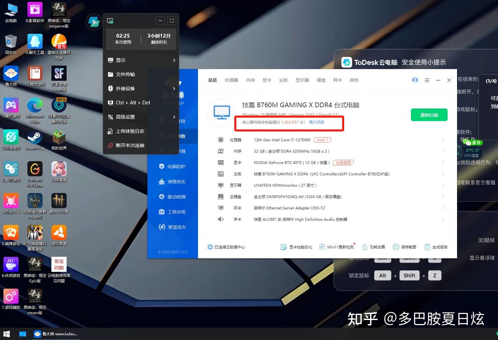Open 电脑防护 protection tool in sidebar
This screenshot has height=340, width=498.
[172, 166]
